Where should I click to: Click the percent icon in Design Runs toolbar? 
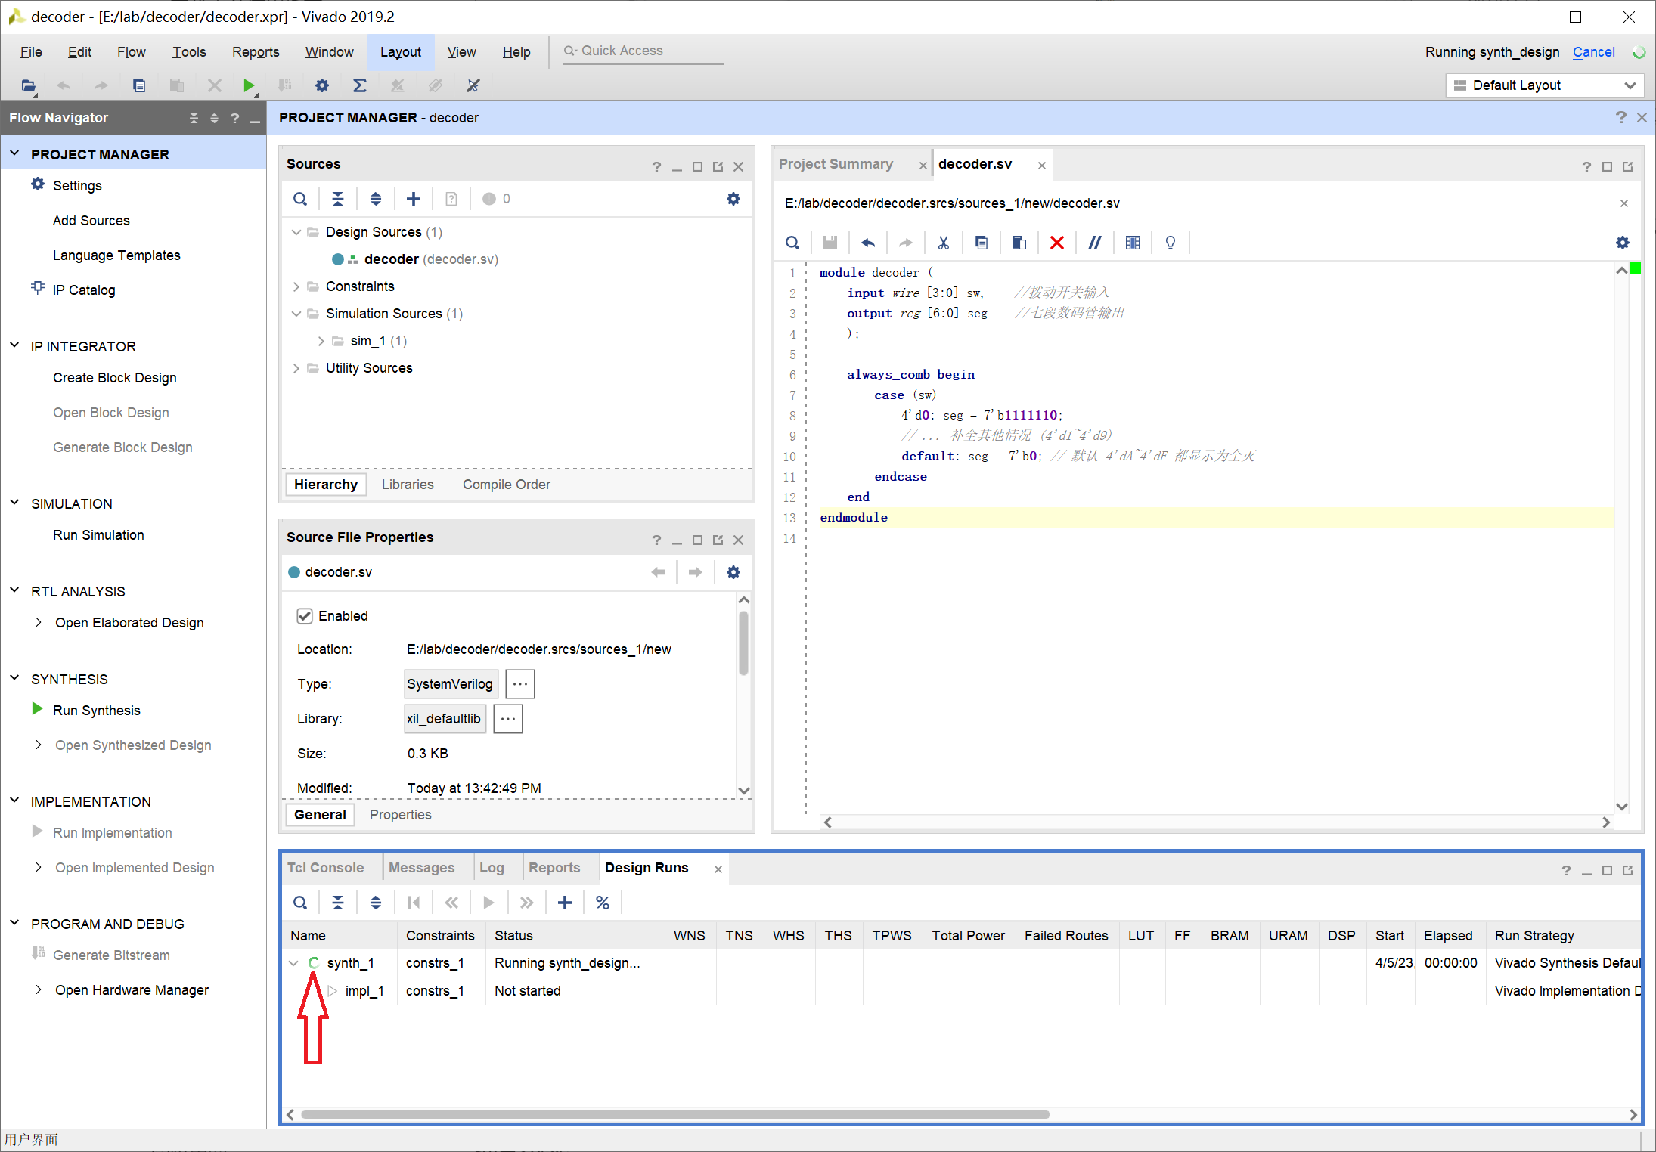pyautogui.click(x=602, y=903)
